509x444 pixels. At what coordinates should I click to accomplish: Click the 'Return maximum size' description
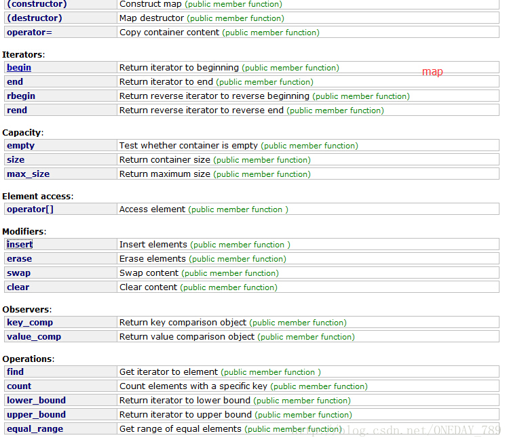pos(165,174)
